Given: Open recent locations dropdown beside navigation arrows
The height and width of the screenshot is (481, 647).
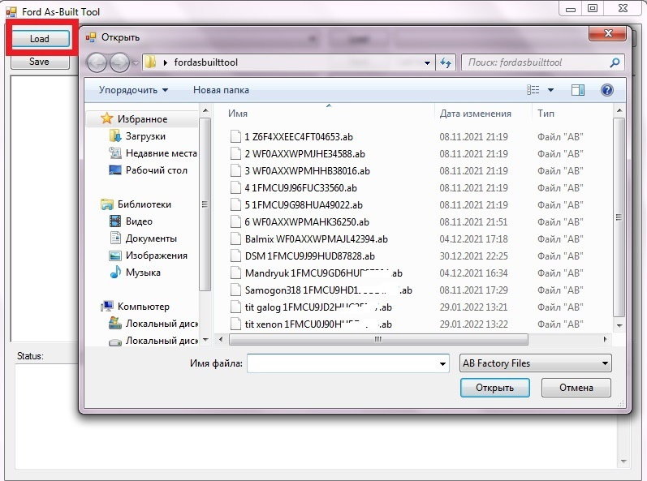Looking at the screenshot, I should (x=136, y=63).
